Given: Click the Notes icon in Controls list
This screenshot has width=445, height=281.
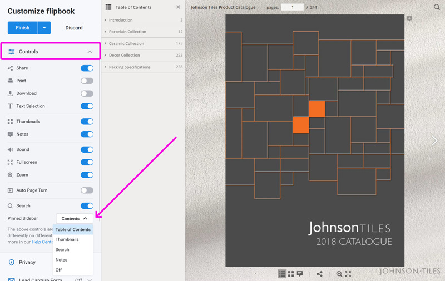Looking at the screenshot, I should tap(10, 134).
